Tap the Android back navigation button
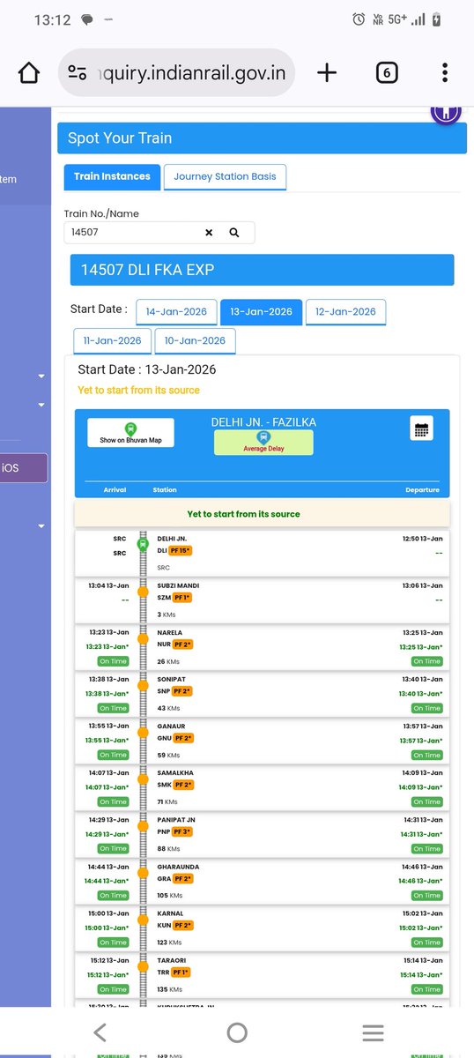The height and width of the screenshot is (1058, 474). 100,1032
